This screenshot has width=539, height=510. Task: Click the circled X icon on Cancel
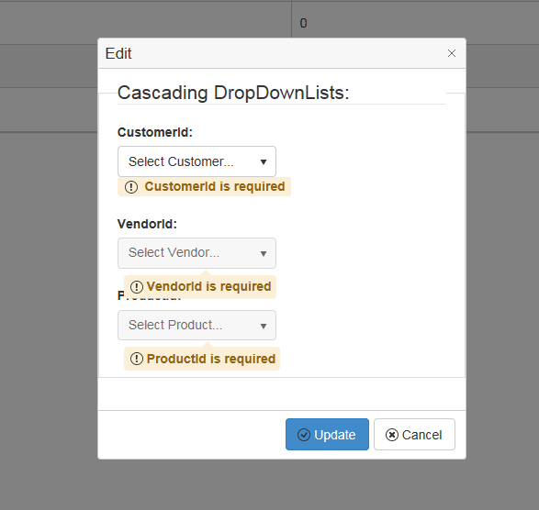coord(391,435)
